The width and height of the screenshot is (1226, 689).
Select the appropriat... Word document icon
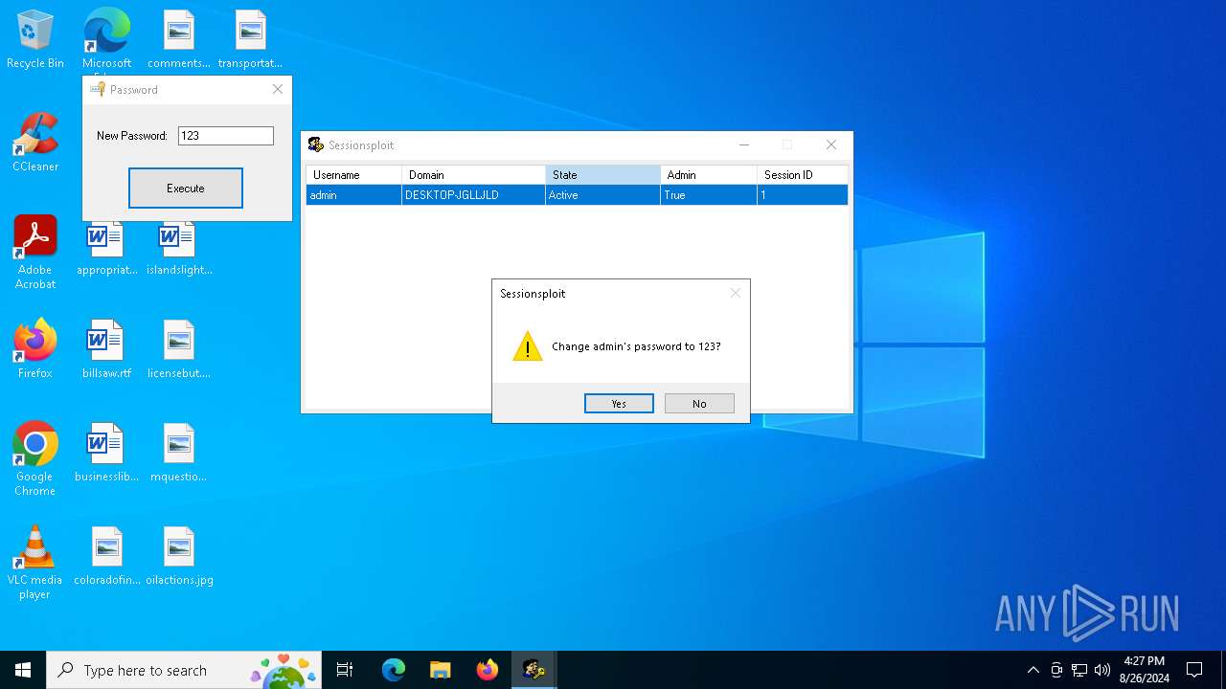tap(106, 247)
